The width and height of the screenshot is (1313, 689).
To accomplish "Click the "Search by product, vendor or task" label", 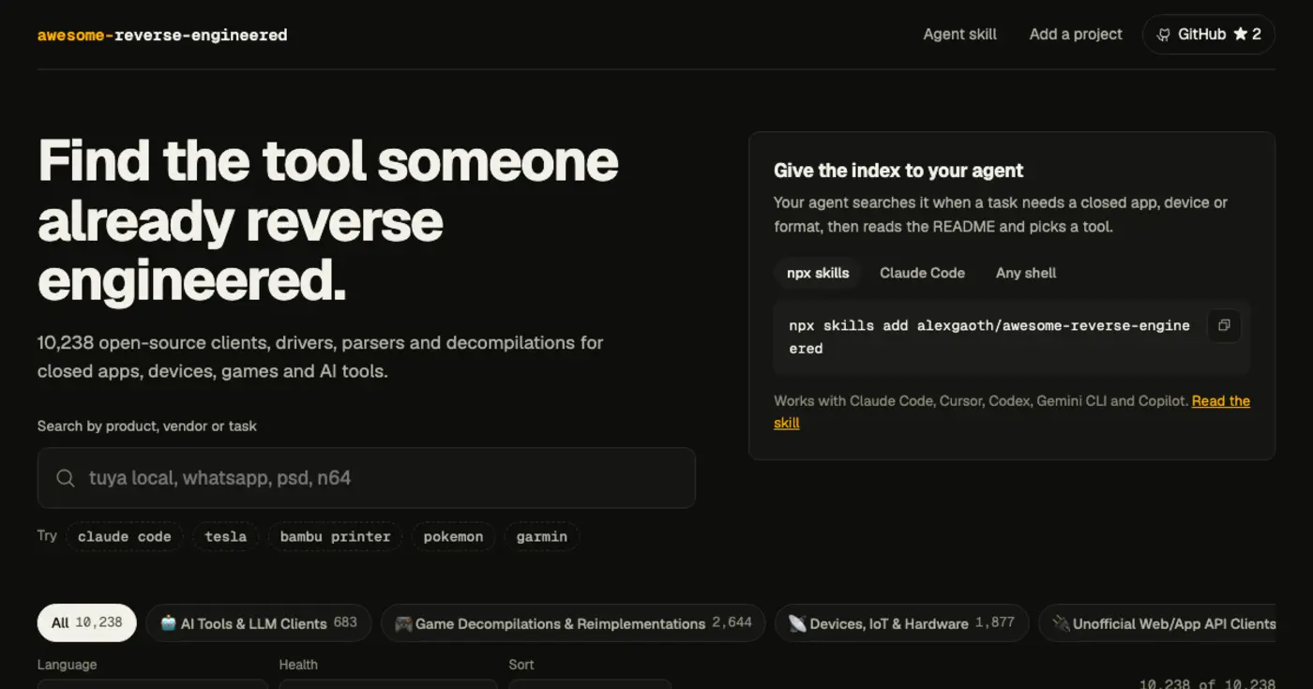I will [147, 426].
